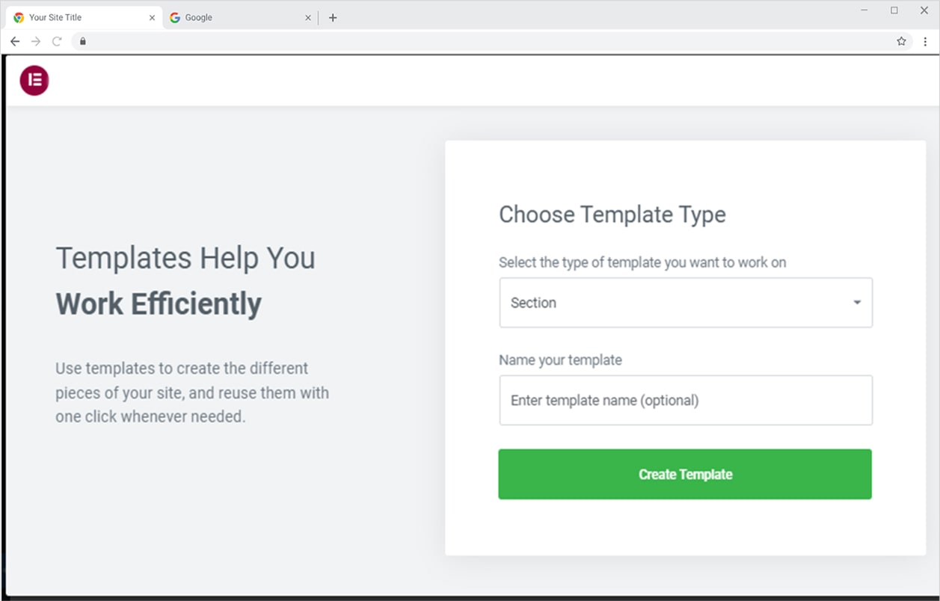940x601 pixels.
Task: Open the Chrome three-dot menu
Action: click(925, 41)
